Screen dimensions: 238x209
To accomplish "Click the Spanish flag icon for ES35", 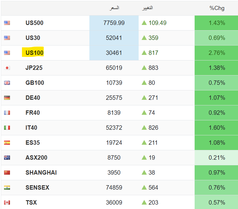I will pos(7,143).
